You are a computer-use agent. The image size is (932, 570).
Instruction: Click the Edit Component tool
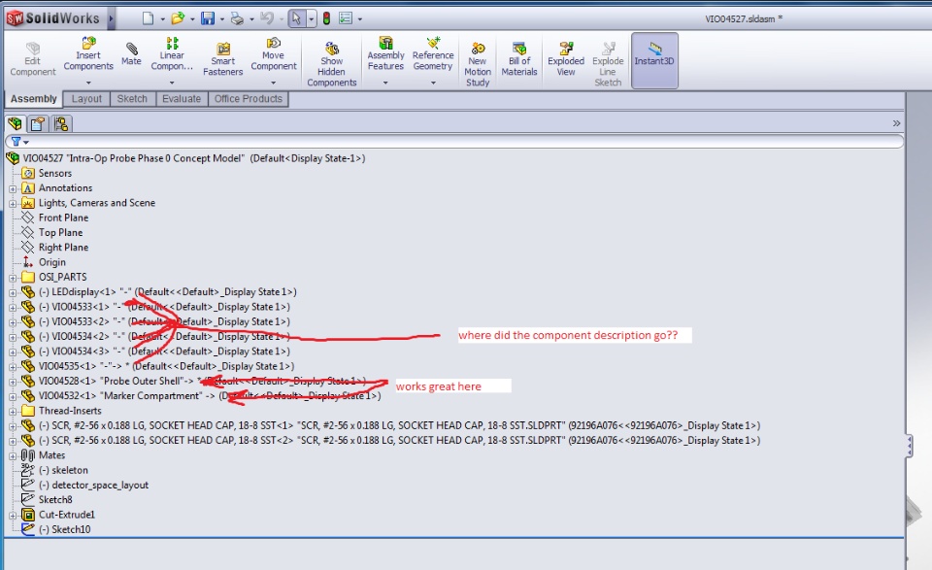[x=33, y=59]
